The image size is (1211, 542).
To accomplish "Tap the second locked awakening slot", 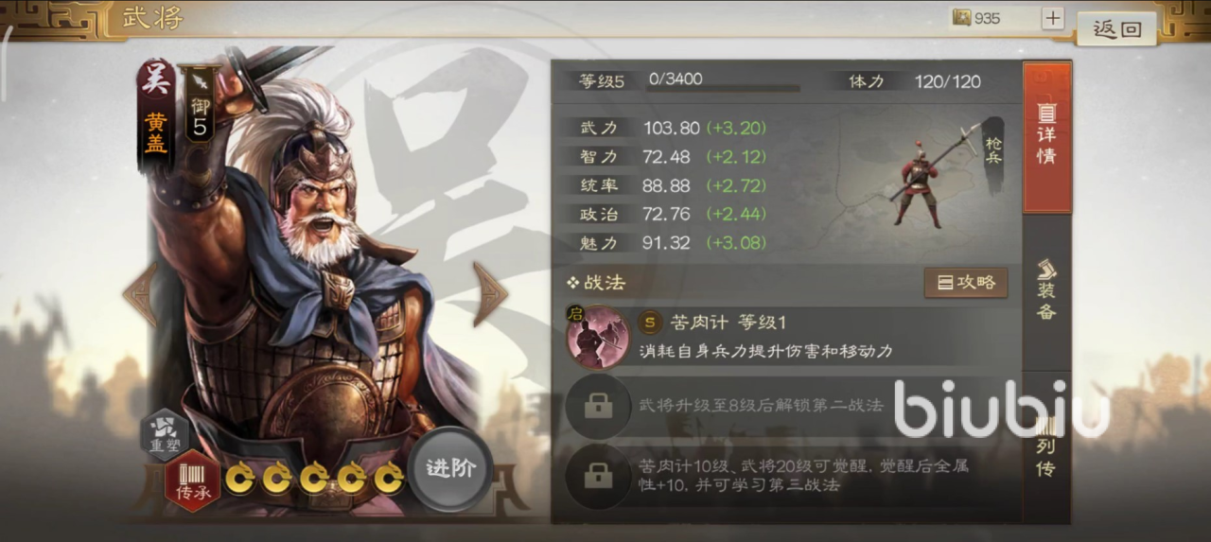I will tap(598, 475).
